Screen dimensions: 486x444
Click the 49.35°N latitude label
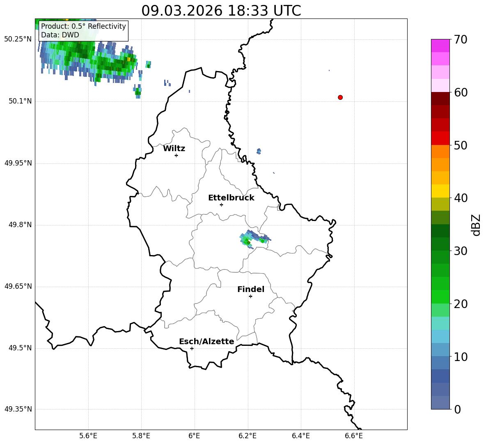(x=18, y=409)
